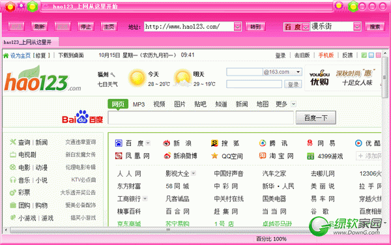Screen dimensions: 391x245
Task: Click the wrench icon next to 福州
Action: (x=113, y=74)
